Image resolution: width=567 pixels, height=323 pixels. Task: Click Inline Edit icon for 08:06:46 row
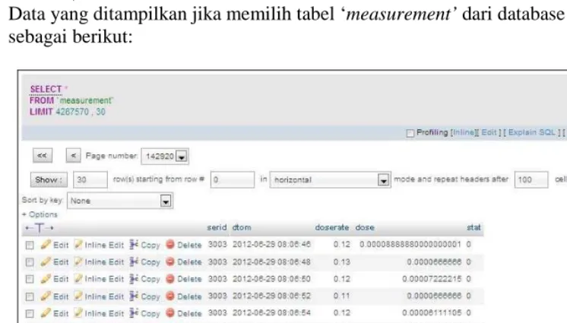pos(78,245)
